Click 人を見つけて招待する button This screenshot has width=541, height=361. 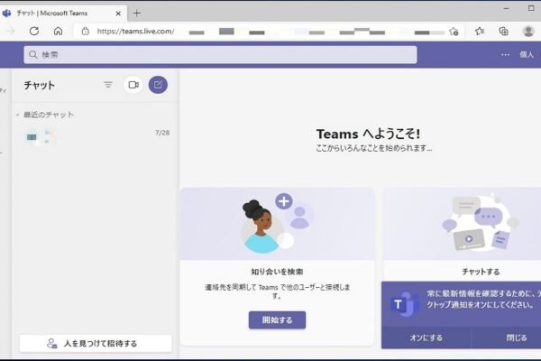(96, 343)
